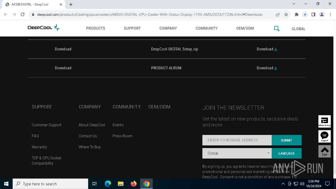Open the Events footer link
This screenshot has width=336, height=189.
click(x=118, y=125)
